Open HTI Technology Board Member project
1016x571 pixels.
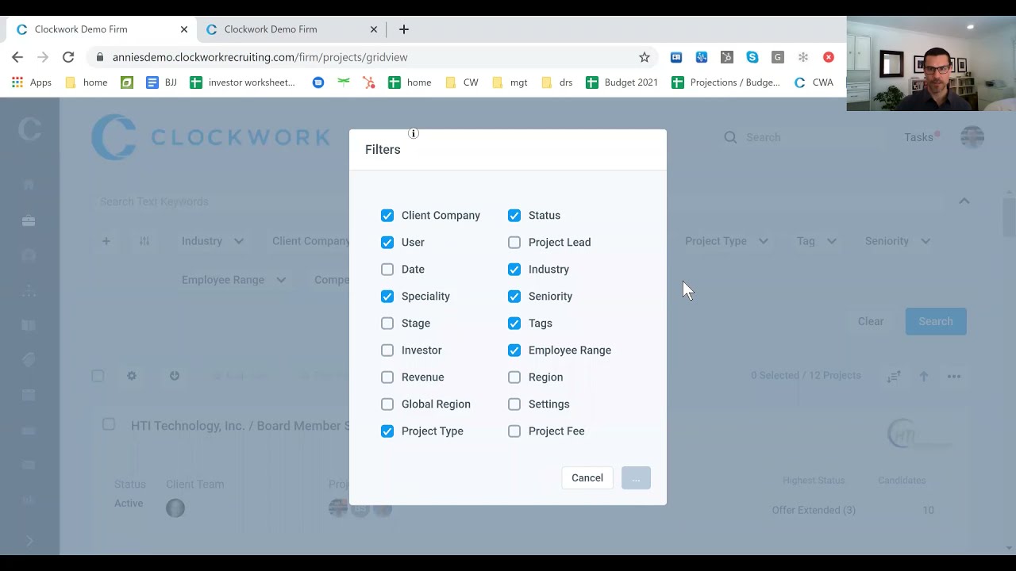pyautogui.click(x=240, y=426)
